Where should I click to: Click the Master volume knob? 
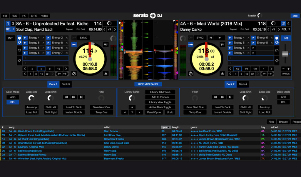pyautogui.click(x=260, y=15)
